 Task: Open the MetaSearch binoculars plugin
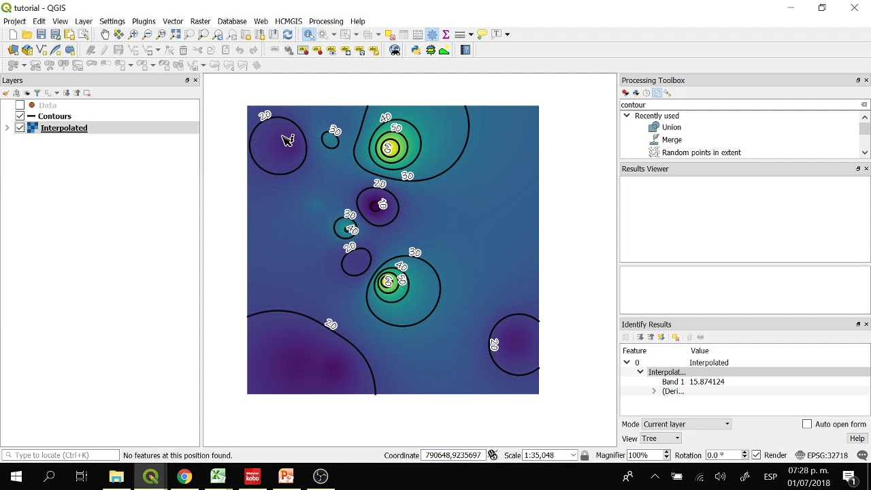click(x=395, y=50)
